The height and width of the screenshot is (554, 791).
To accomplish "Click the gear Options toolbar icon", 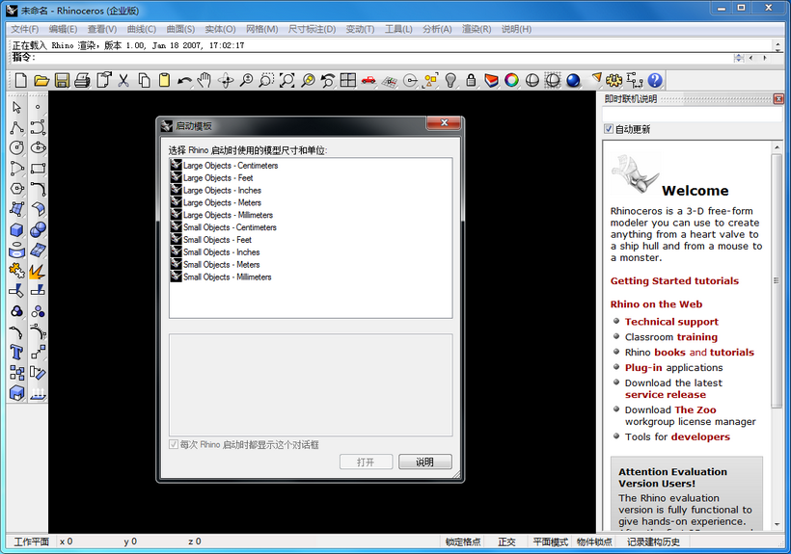I will (x=614, y=80).
